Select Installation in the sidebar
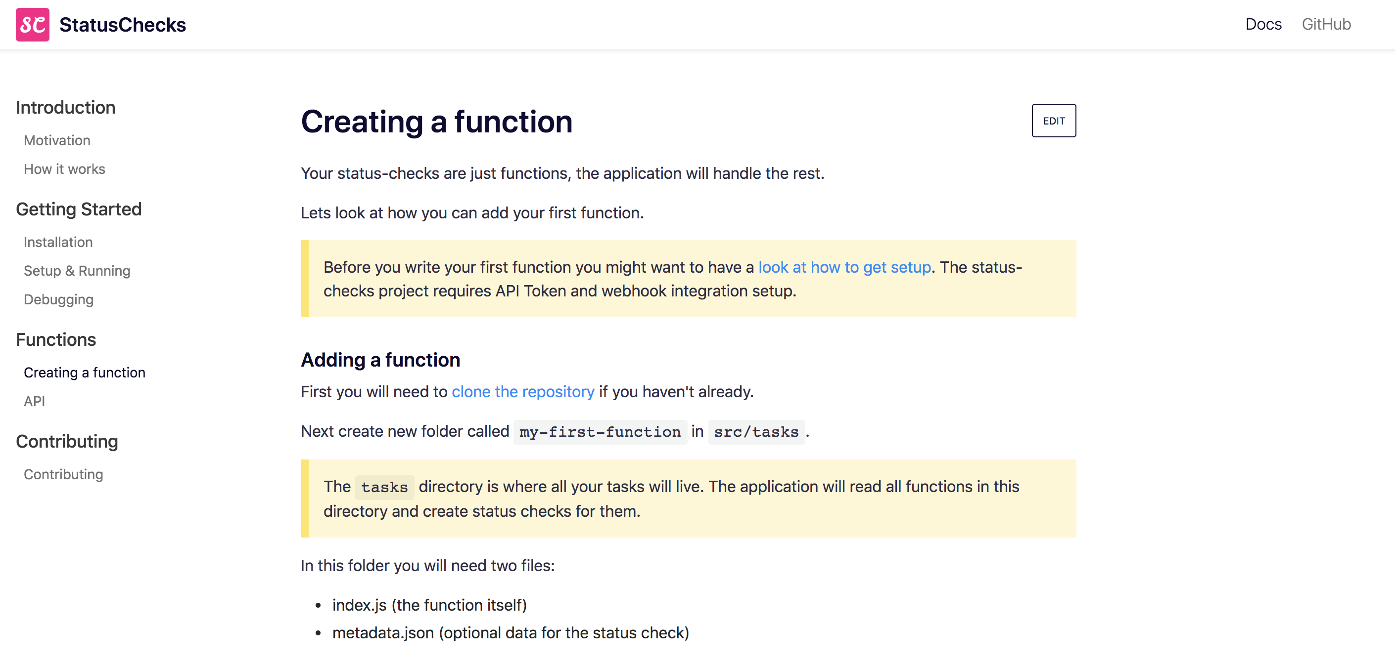 pos(58,242)
